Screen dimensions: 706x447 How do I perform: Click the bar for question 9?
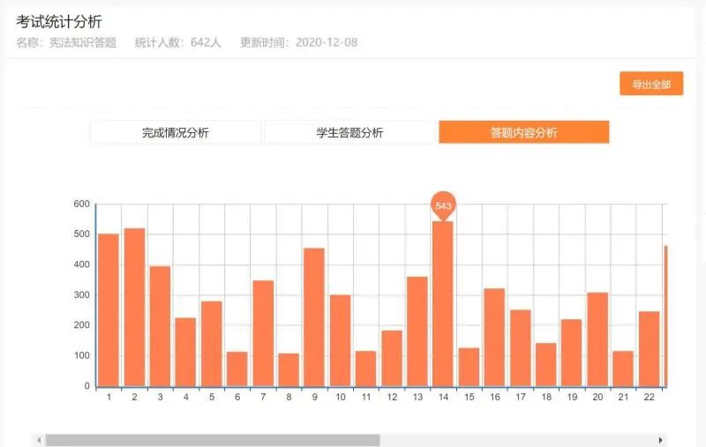[314, 317]
